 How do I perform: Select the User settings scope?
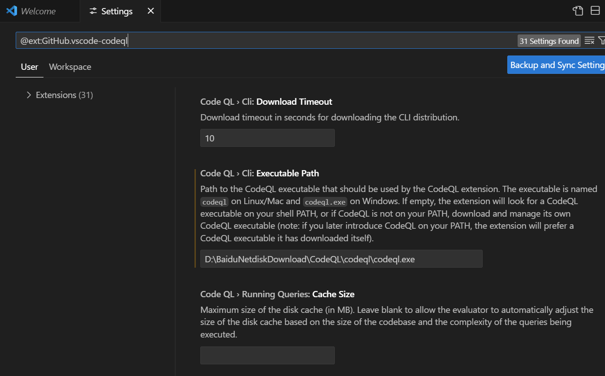(29, 67)
